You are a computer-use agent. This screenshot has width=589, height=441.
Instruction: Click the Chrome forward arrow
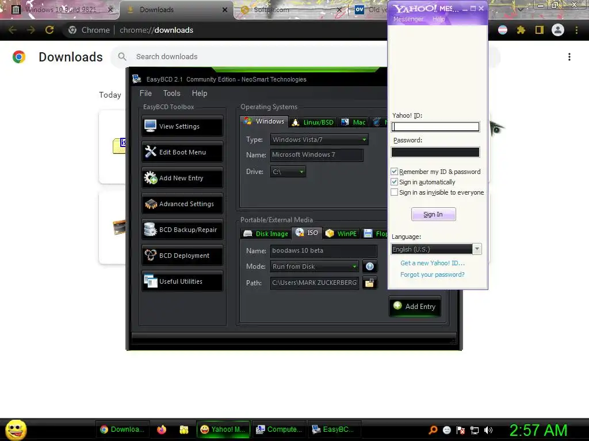pos(31,30)
